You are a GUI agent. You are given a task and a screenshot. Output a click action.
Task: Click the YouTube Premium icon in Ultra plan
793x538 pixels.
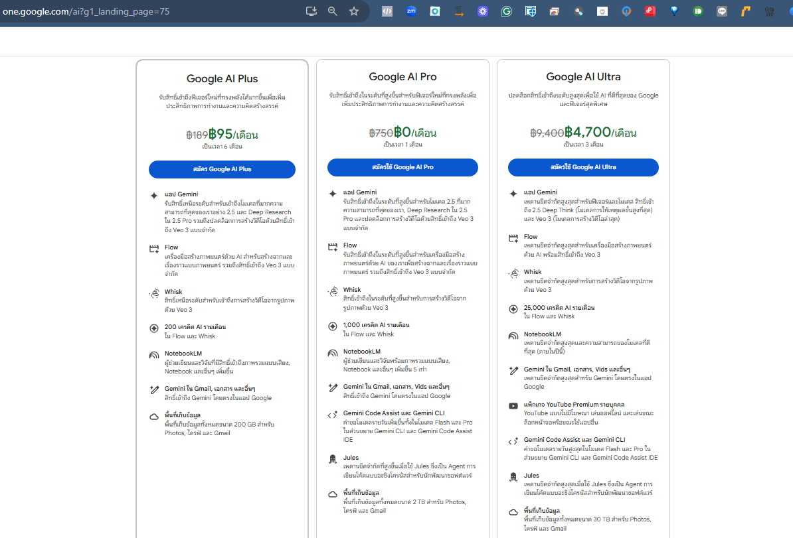[513, 405]
